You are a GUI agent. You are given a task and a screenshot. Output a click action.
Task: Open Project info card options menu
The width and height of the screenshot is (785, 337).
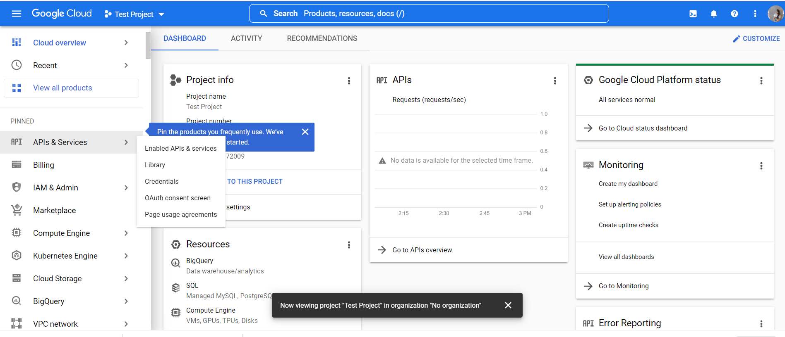pyautogui.click(x=349, y=81)
